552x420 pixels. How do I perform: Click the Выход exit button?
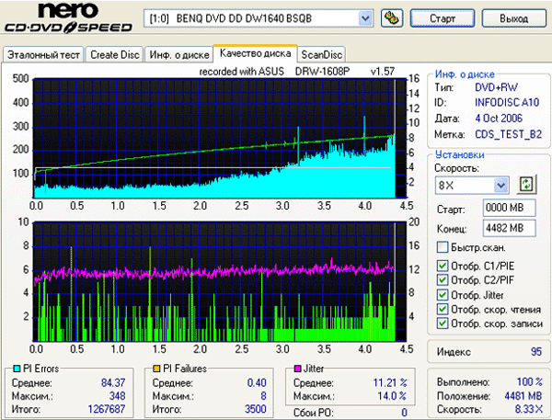(x=512, y=18)
